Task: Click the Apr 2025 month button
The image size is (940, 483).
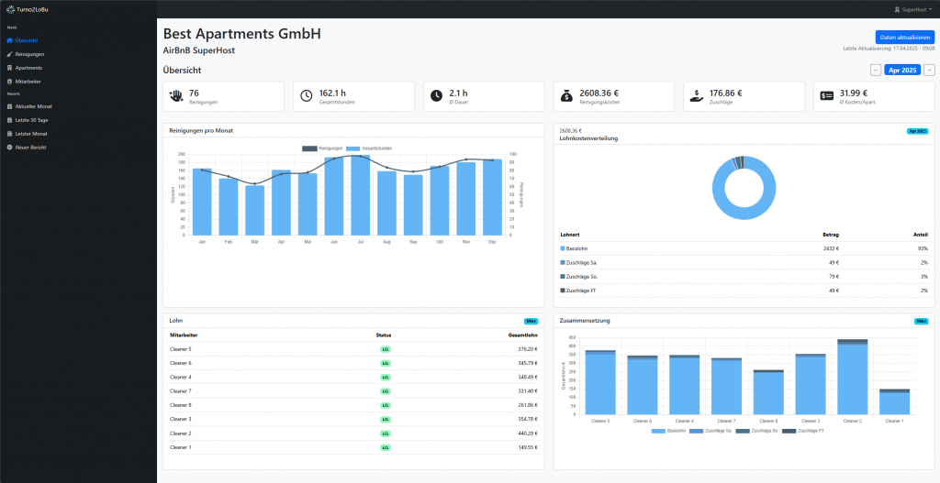Action: point(902,70)
